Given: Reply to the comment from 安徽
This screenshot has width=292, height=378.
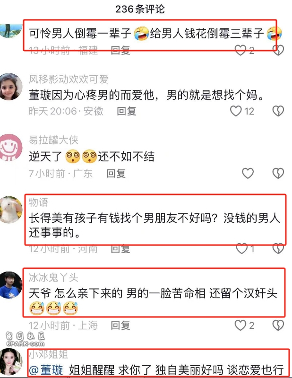Looking at the screenshot, I should click(126, 111).
